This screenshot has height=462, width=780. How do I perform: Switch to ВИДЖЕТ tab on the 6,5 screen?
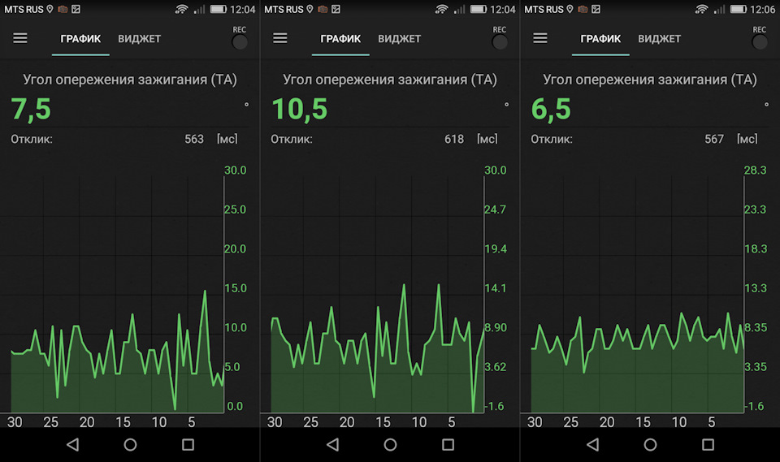click(x=659, y=39)
